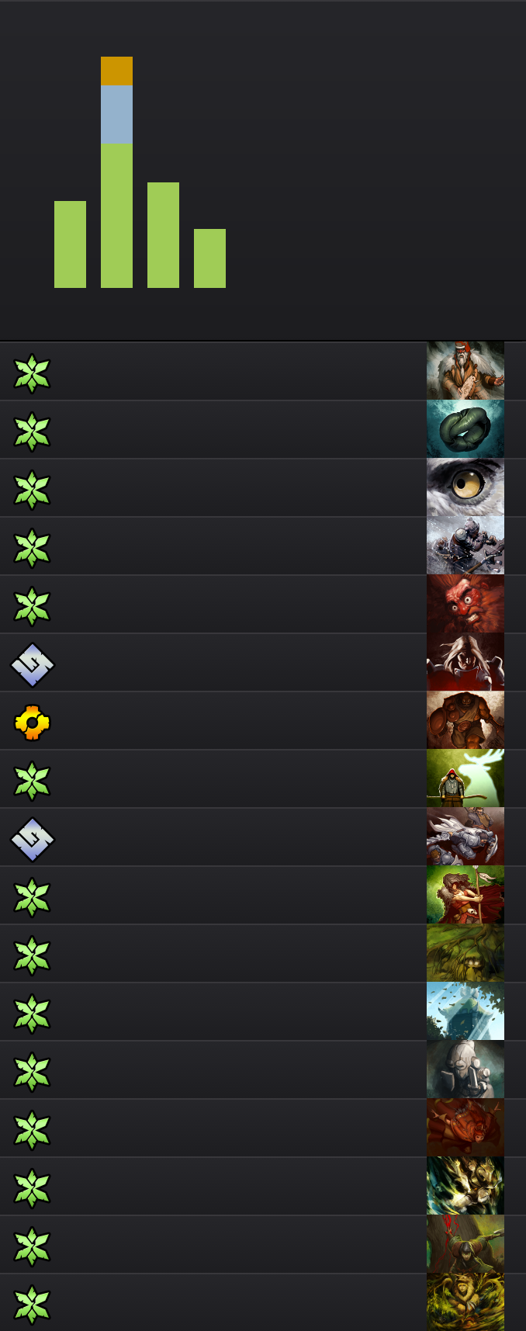Click green leaf icon beside tower and birds card

(x=32, y=1014)
